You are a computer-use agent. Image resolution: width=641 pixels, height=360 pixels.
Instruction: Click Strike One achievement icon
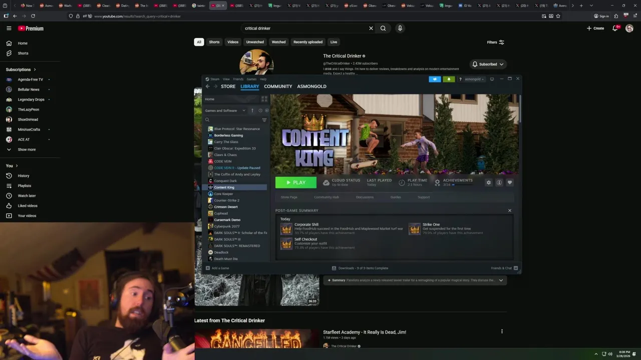tap(415, 229)
